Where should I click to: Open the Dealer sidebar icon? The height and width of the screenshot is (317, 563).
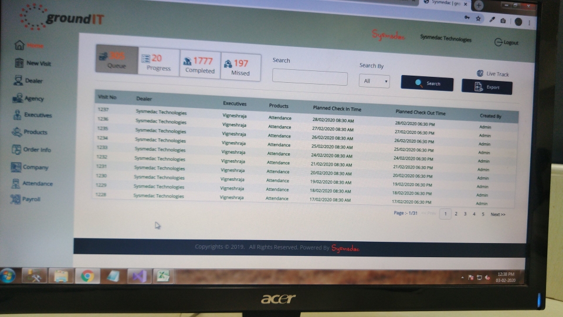[x=19, y=81]
